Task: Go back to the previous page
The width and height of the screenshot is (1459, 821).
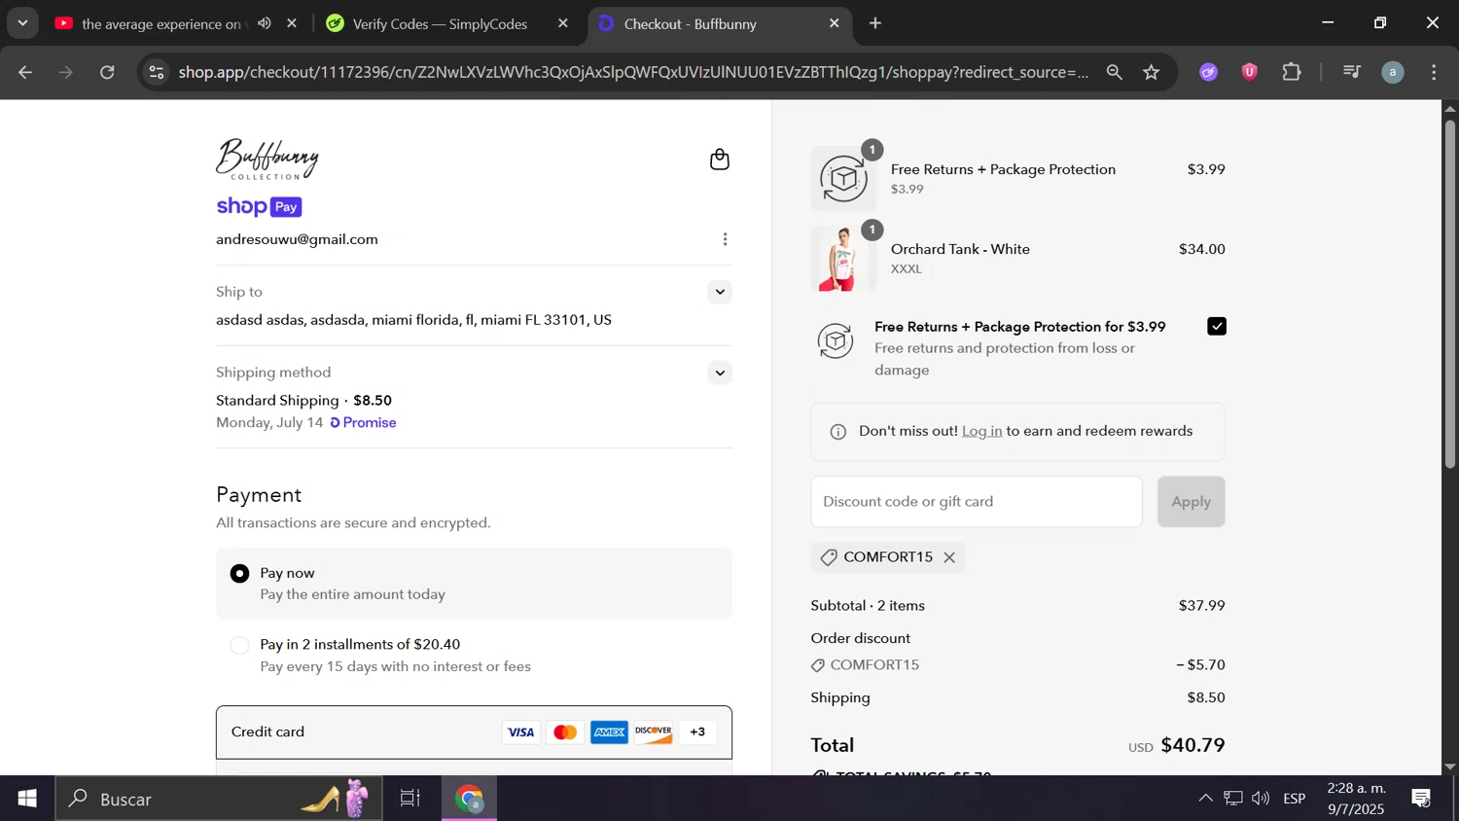Action: [25, 72]
